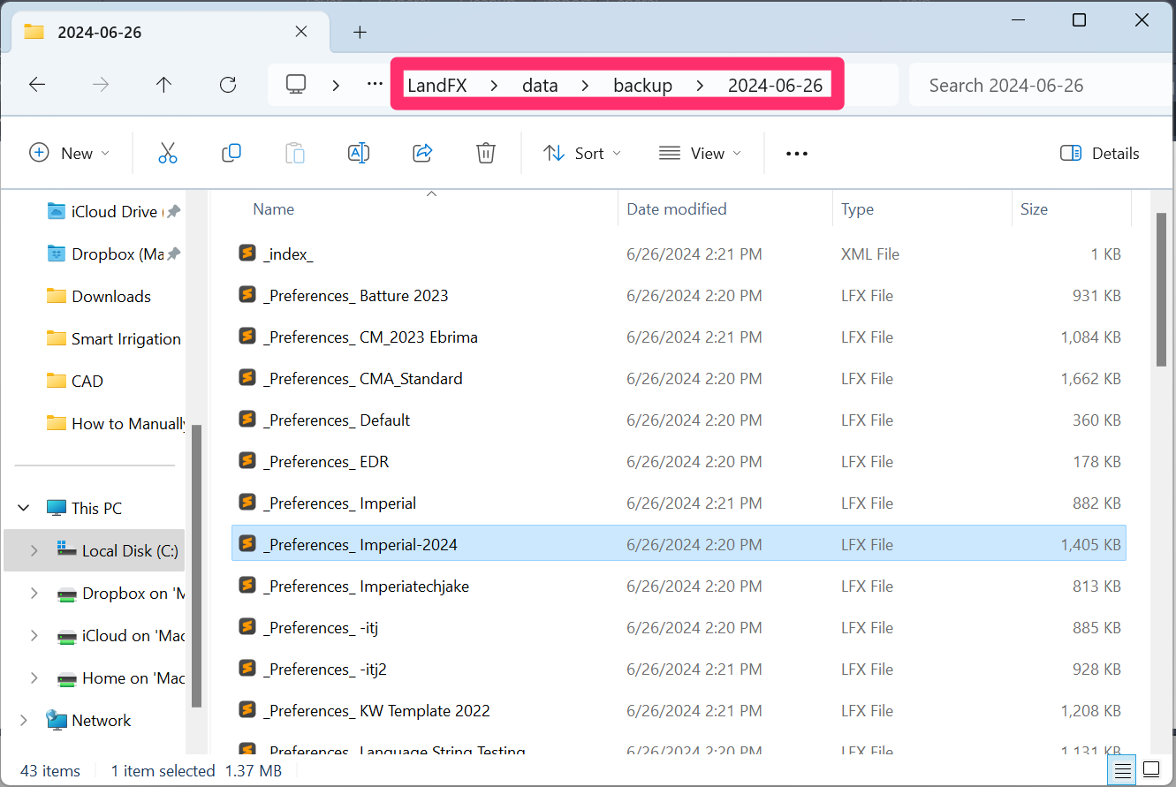Switch to details list view icon in status bar
The height and width of the screenshot is (787, 1176).
(1122, 769)
